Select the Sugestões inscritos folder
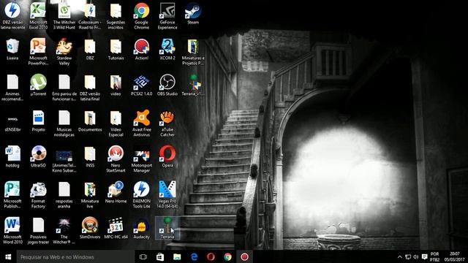The width and height of the screenshot is (468, 263). pos(116,16)
